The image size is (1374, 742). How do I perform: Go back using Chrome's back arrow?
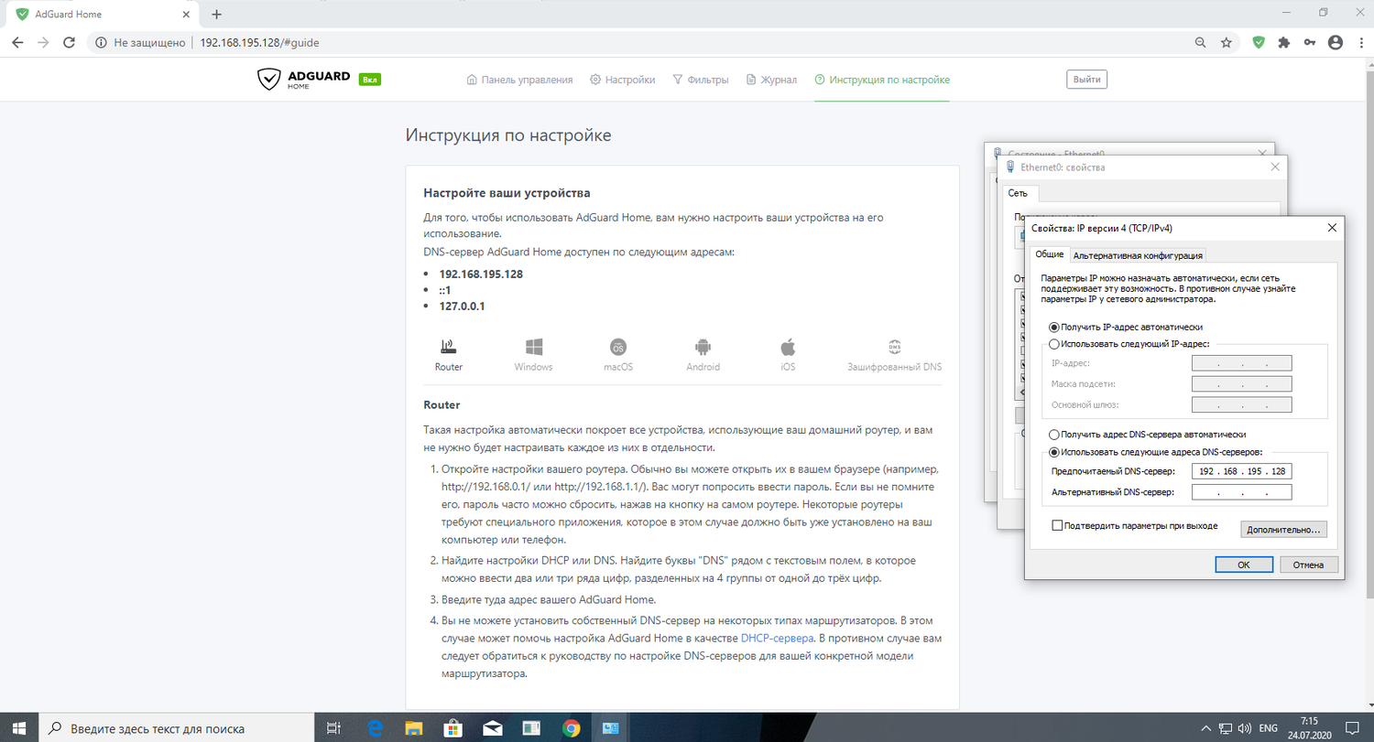[17, 43]
